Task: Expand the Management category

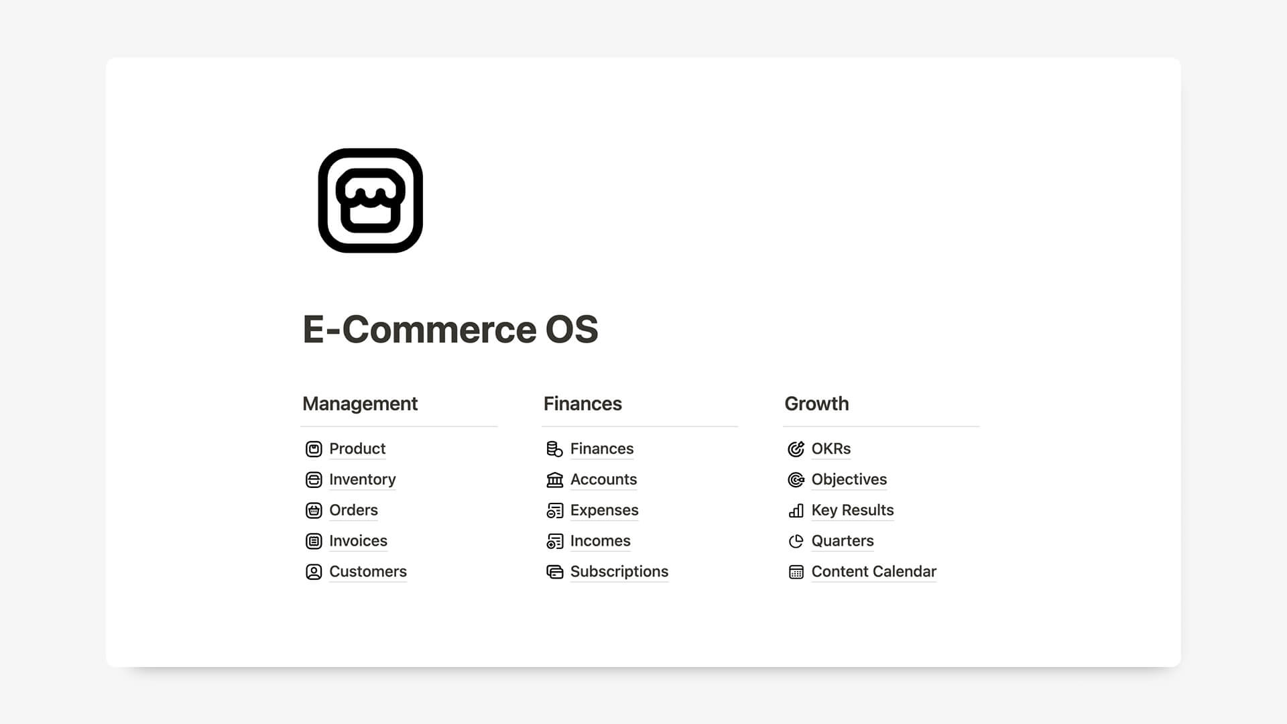Action: click(x=360, y=403)
